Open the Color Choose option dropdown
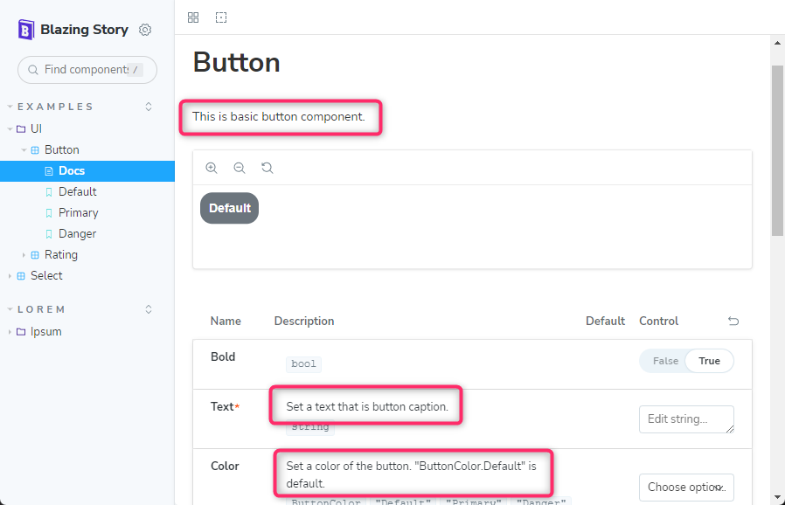785x505 pixels. 686,487
